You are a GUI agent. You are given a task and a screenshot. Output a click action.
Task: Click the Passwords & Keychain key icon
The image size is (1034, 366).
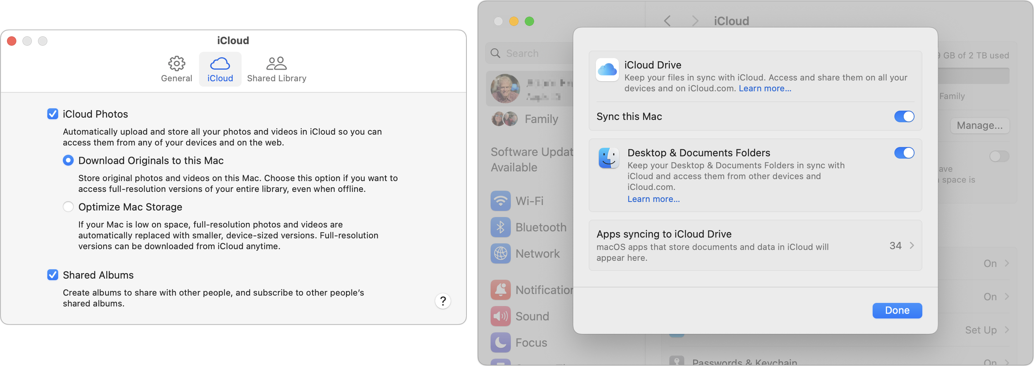(677, 361)
